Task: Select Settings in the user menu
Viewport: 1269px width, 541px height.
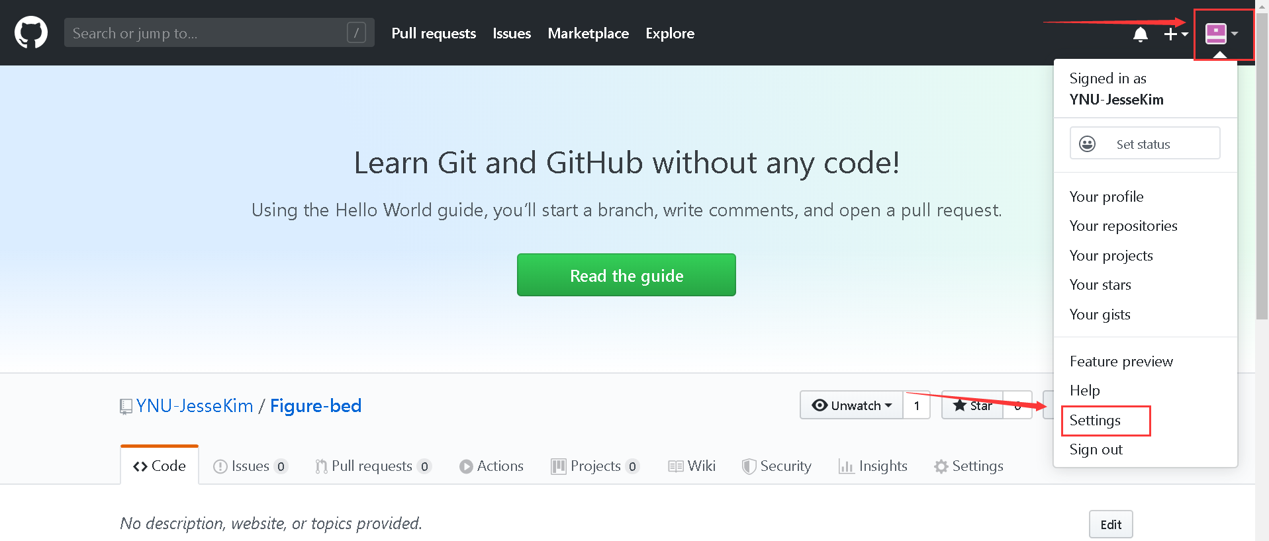Action: coord(1095,421)
